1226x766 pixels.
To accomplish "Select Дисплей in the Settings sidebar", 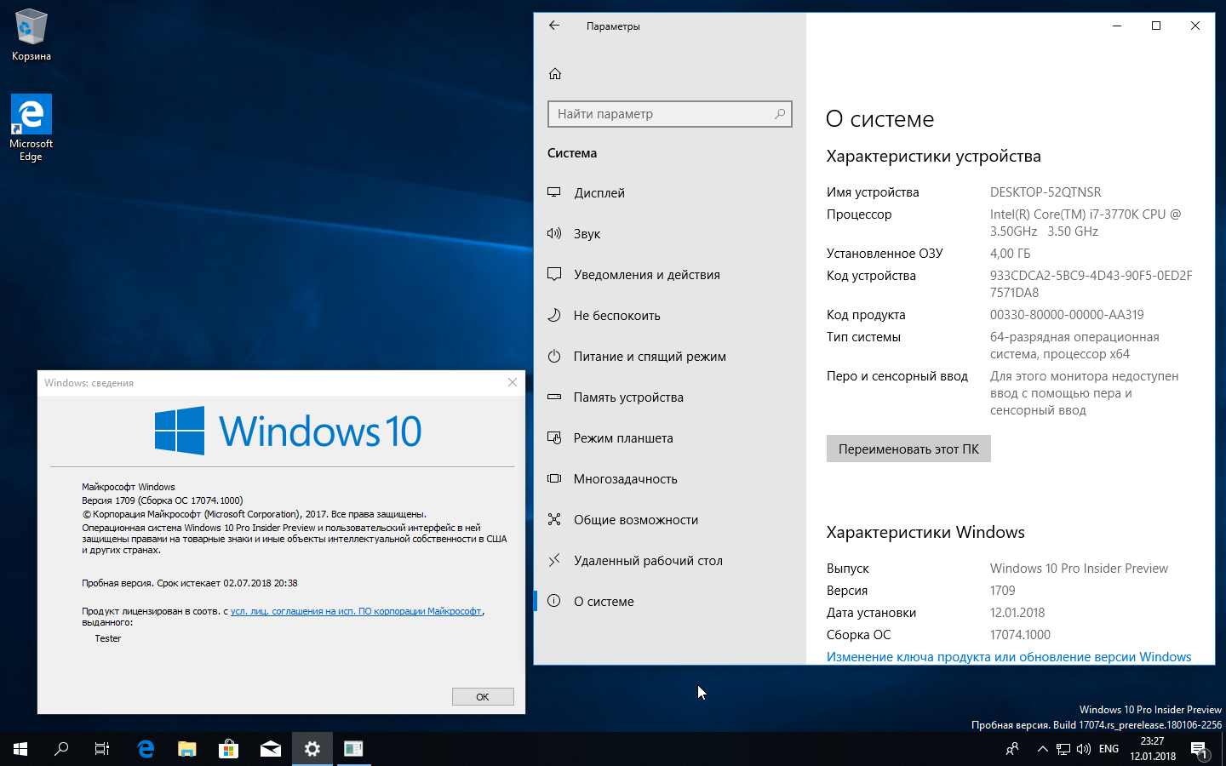I will click(x=599, y=193).
